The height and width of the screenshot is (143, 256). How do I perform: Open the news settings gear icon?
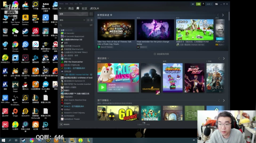click(111, 15)
